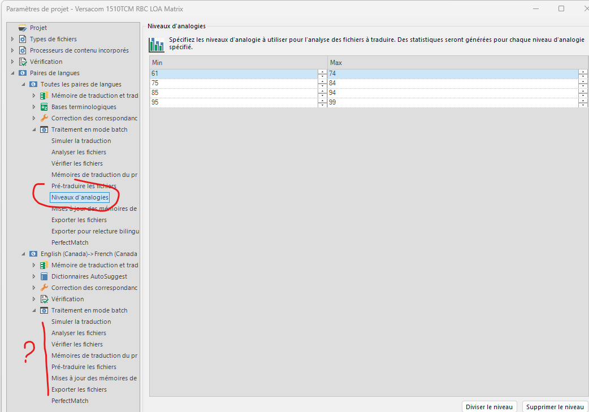The image size is (589, 412).
Task: Click the Max field showing 94
Action: pos(453,93)
